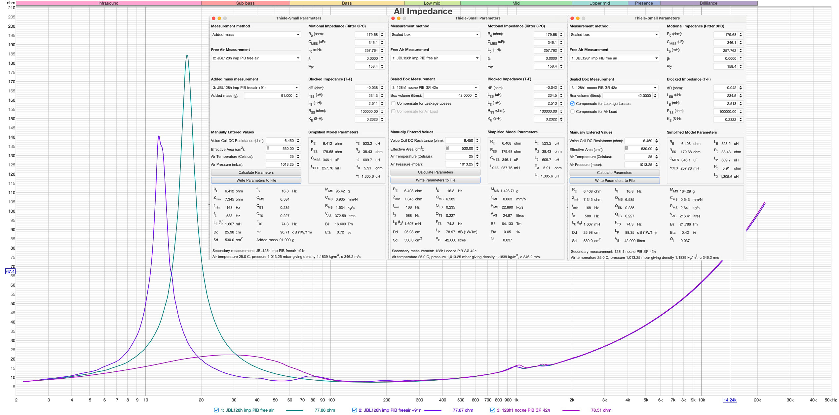
Task: Adjust CMES (uF) stepper in left window
Action: [x=382, y=43]
